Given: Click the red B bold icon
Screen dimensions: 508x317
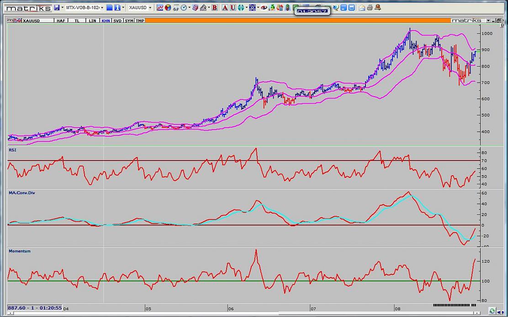Looking at the screenshot, I should coord(215,8).
